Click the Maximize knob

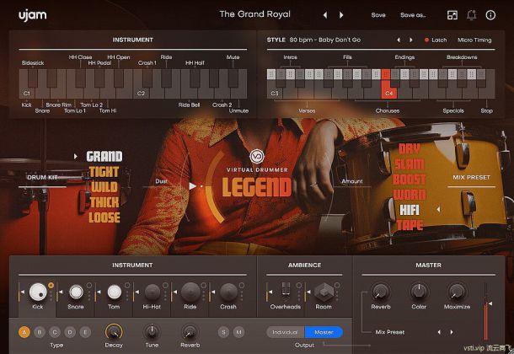[457, 292]
